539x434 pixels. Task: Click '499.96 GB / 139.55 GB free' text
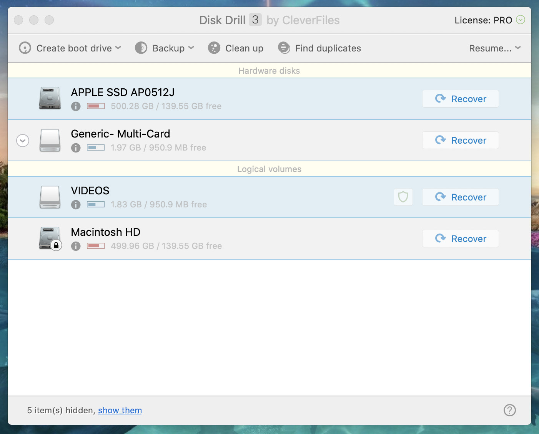pyautogui.click(x=166, y=246)
